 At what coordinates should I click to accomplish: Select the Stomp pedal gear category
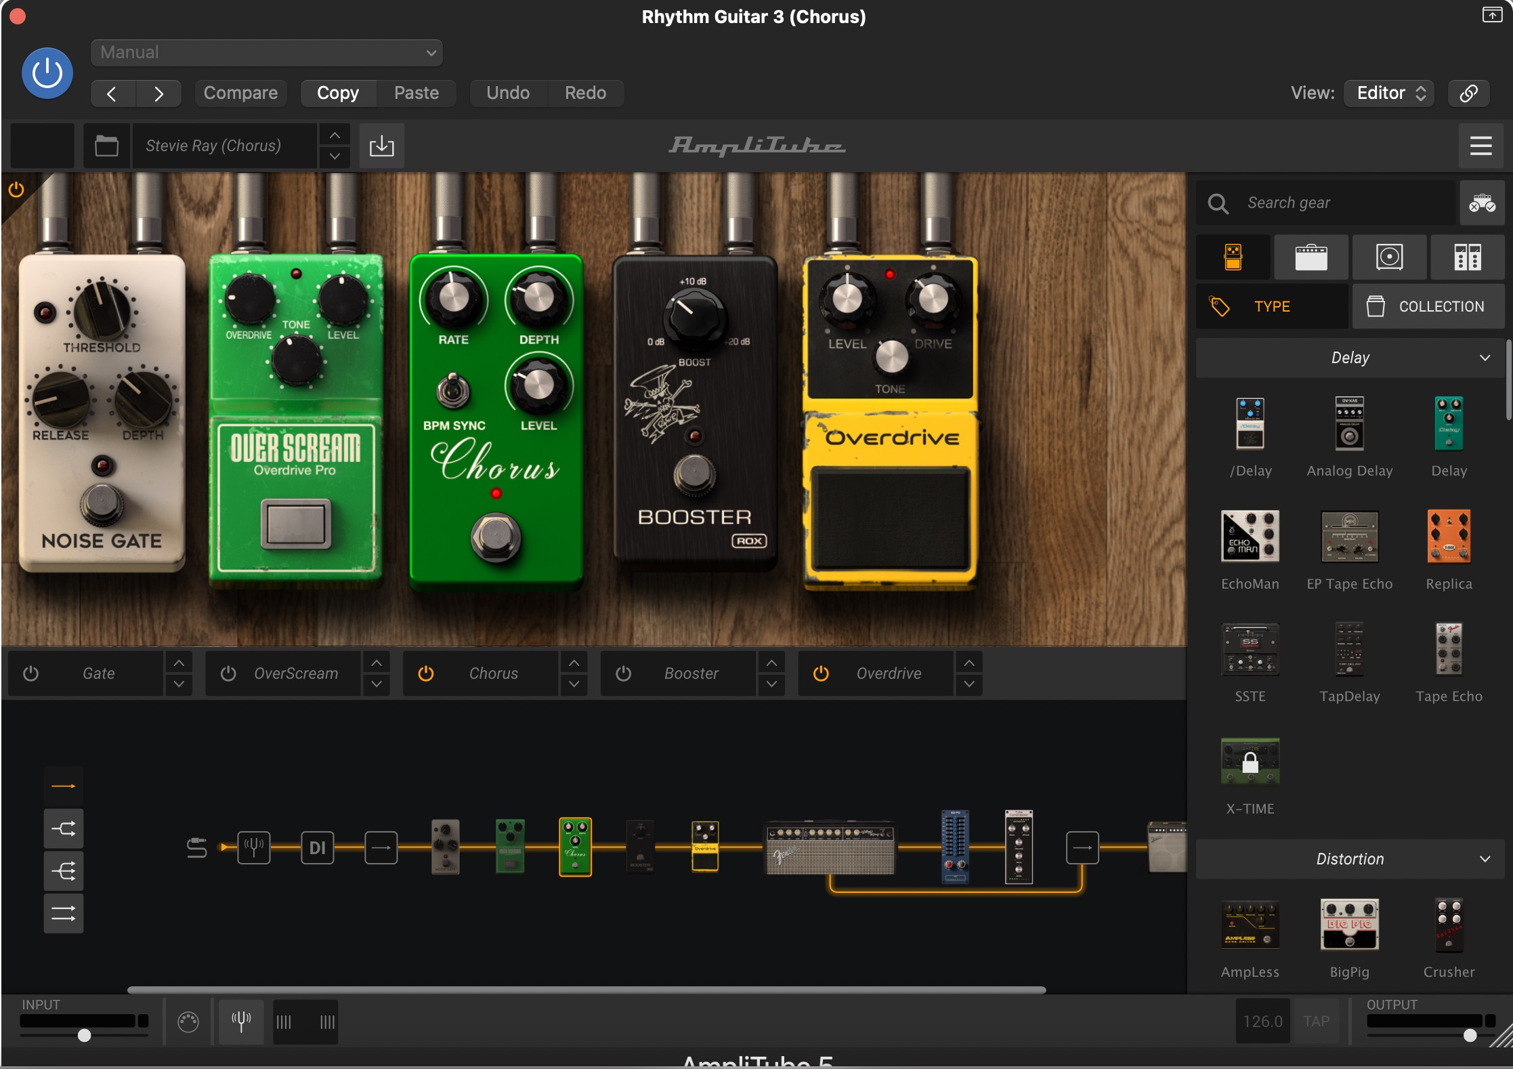point(1233,257)
